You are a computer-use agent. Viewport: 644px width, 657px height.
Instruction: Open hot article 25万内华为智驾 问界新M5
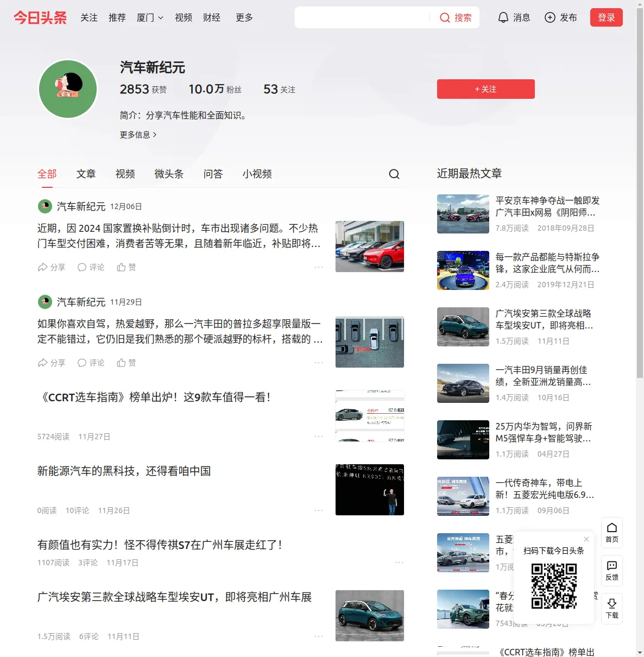click(x=544, y=432)
